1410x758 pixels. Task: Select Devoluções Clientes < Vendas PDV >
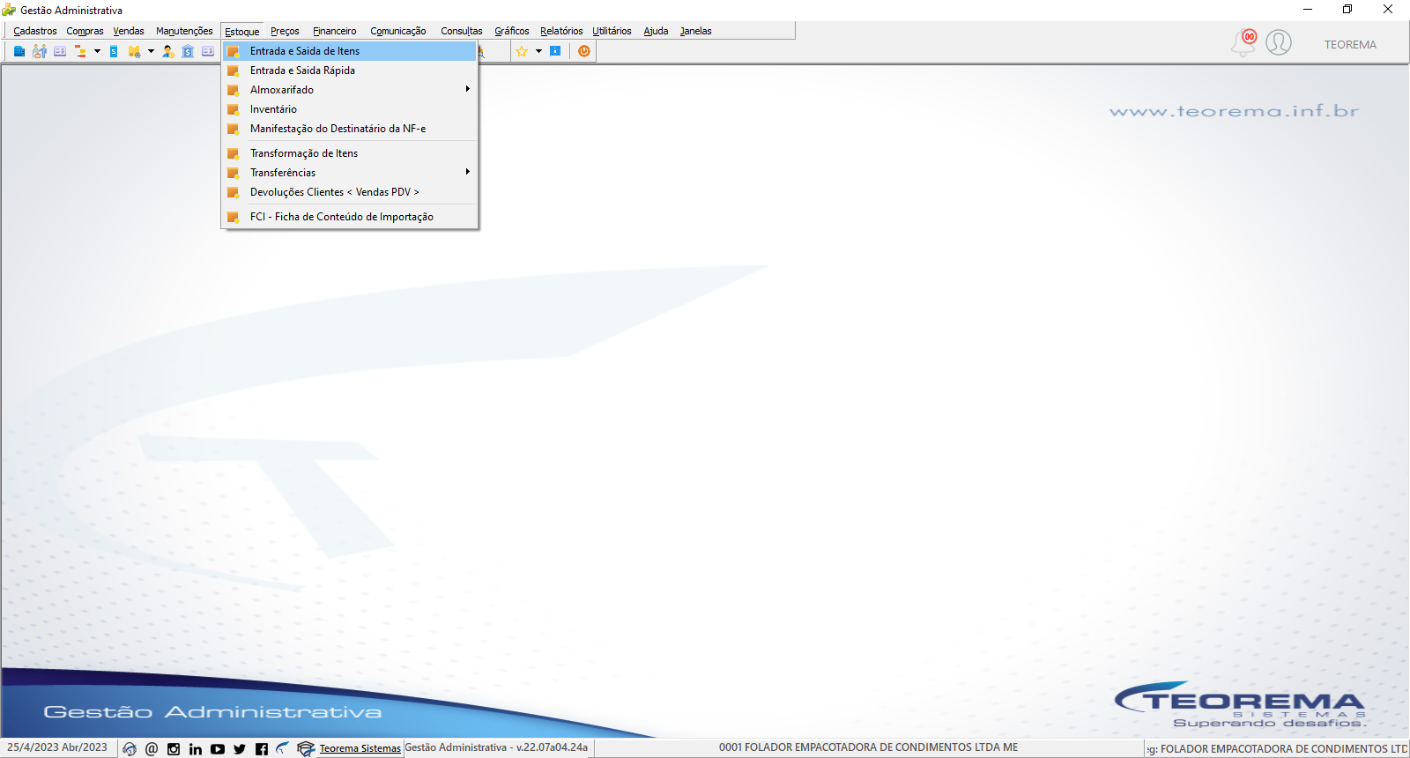[349, 192]
